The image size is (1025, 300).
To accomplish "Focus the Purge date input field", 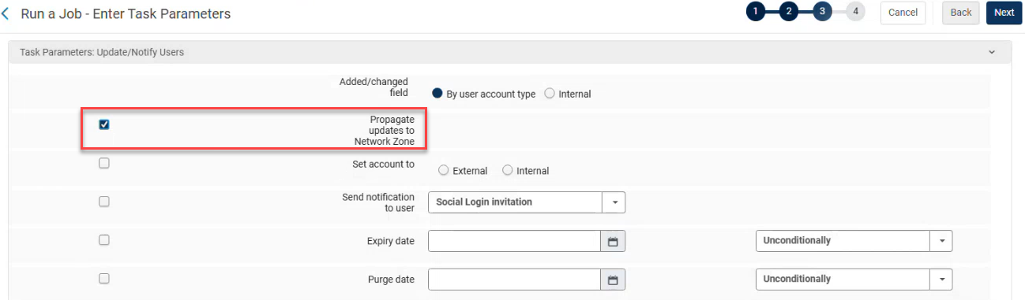I will 514,280.
